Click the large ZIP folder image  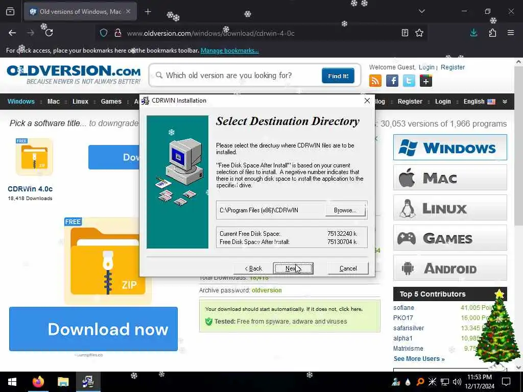coord(108,261)
